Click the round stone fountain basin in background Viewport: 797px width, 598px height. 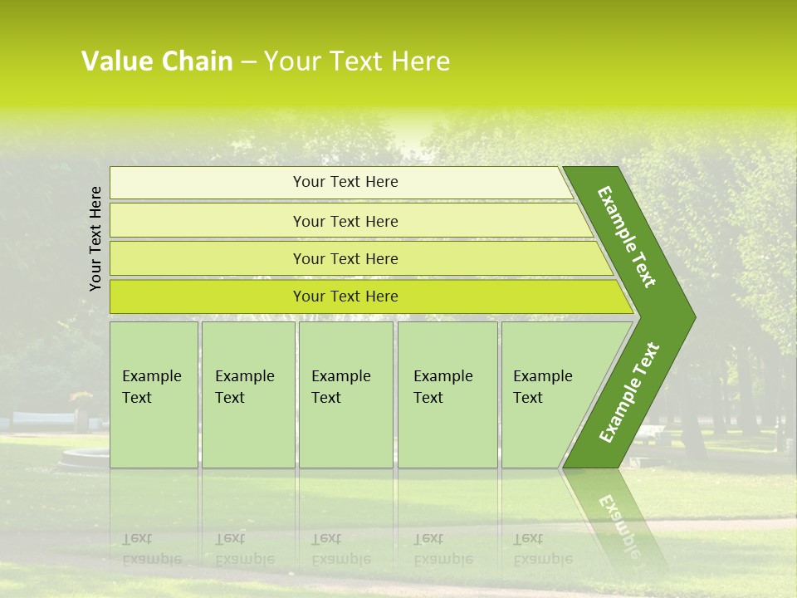coord(83,455)
